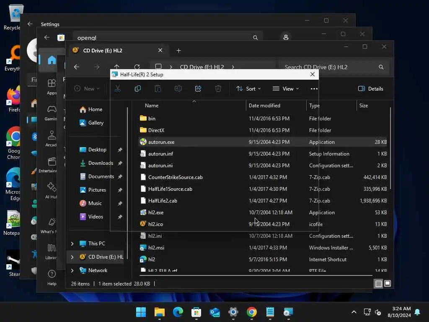The width and height of the screenshot is (429, 322).
Task: Open Microsoft Store from taskbar
Action: click(196, 312)
